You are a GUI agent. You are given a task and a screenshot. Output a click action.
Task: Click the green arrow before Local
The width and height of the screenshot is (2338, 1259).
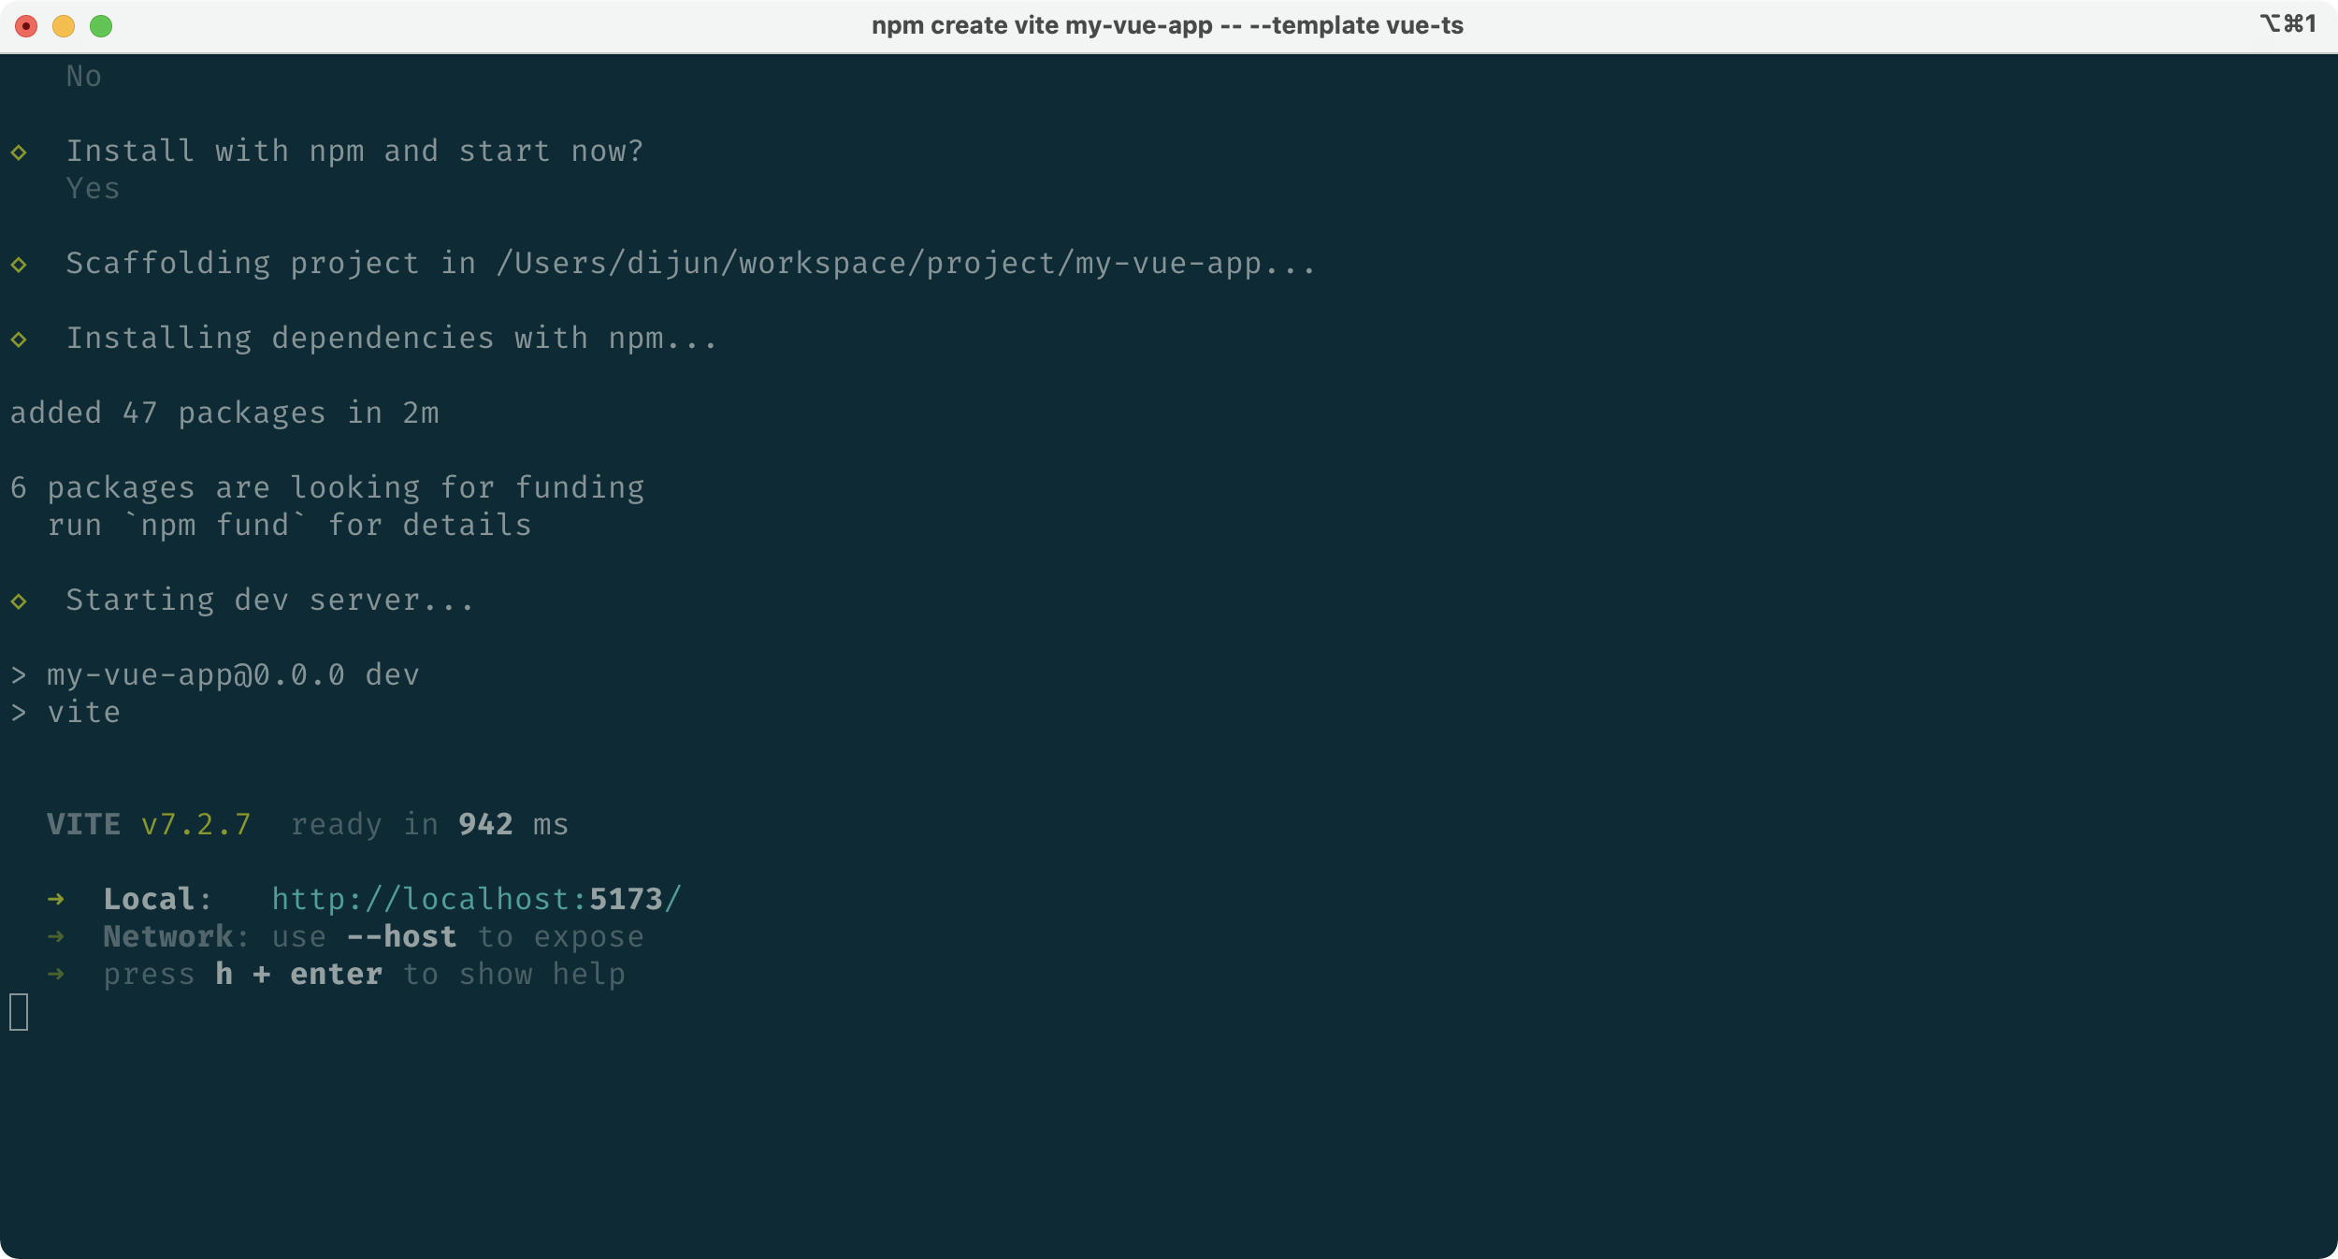(56, 900)
